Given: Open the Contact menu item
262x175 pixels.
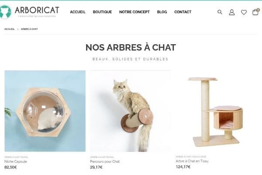Looking at the screenshot, I should point(183,12).
